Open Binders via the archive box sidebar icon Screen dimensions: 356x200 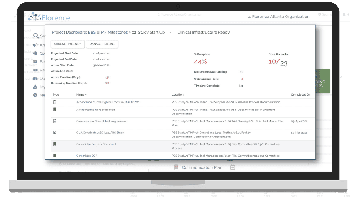35,62
